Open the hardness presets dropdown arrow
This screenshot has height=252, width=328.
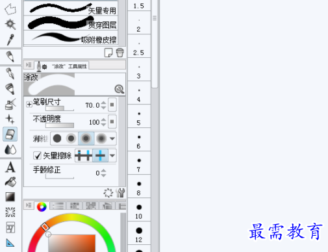coord(112,138)
